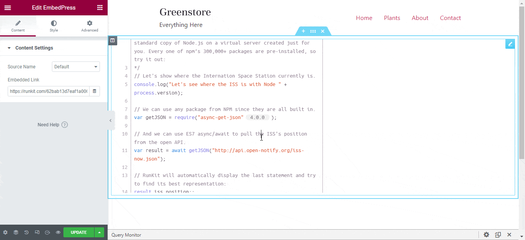Click the Query Monitor label

(x=126, y=235)
